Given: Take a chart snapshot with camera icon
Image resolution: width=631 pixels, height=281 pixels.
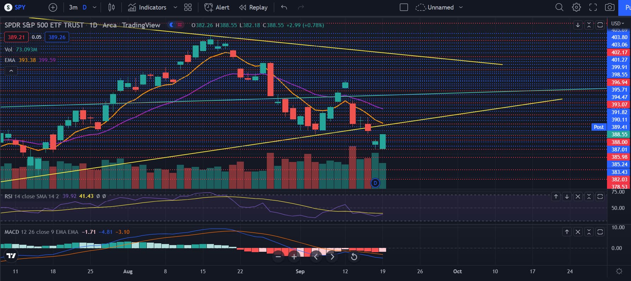Looking at the screenshot, I should (610, 7).
